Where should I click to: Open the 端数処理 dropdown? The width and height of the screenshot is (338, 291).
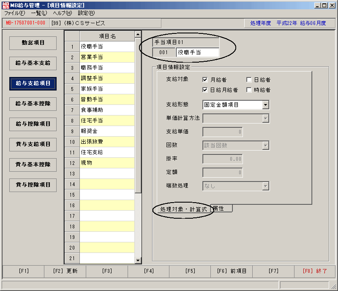[266, 186]
